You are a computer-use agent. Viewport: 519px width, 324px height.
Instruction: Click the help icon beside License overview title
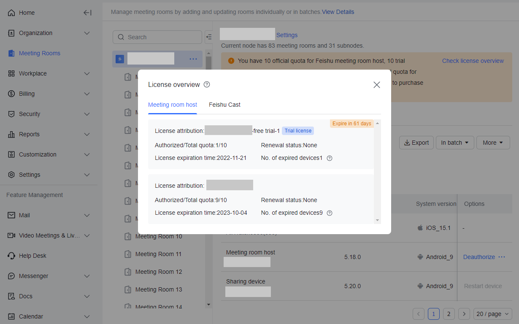(x=206, y=84)
